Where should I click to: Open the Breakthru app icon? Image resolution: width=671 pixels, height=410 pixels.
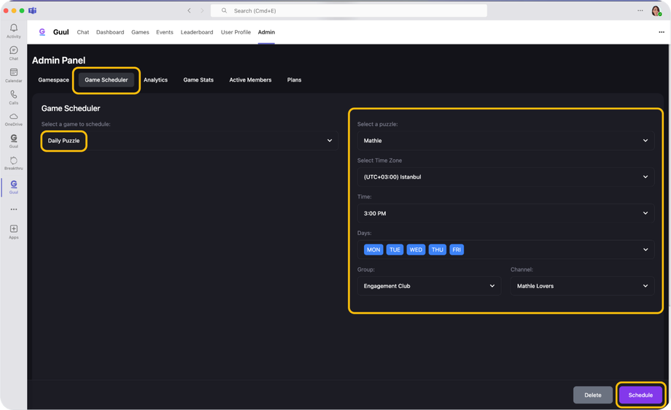13,163
